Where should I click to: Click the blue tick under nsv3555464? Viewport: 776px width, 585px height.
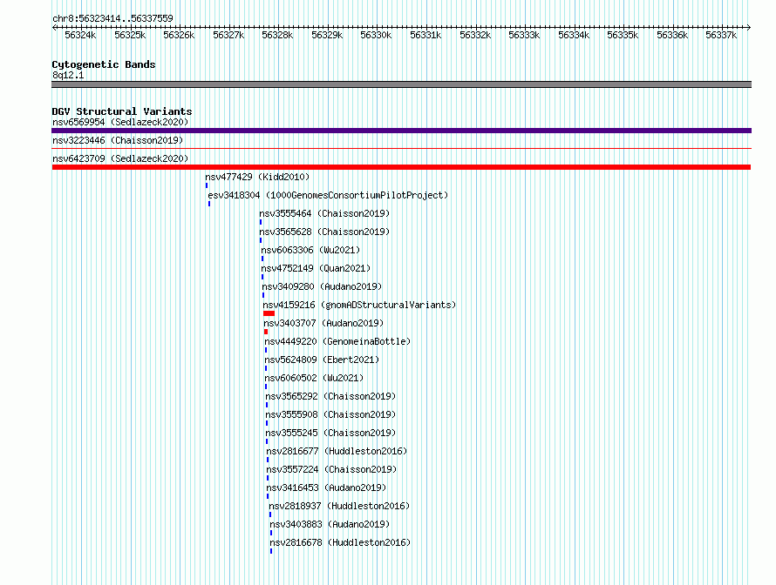[x=261, y=222]
